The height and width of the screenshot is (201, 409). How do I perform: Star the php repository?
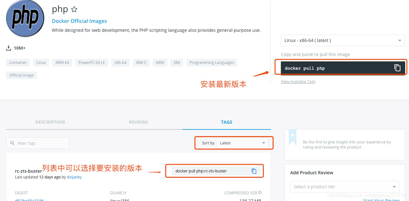[74, 10]
